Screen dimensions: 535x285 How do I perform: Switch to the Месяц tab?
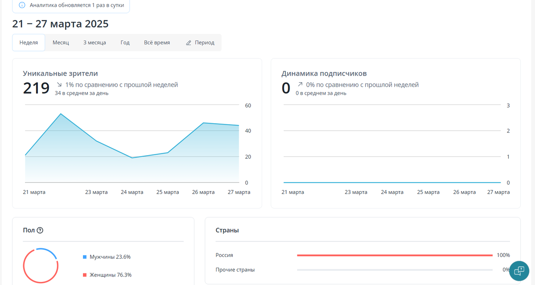pos(61,43)
